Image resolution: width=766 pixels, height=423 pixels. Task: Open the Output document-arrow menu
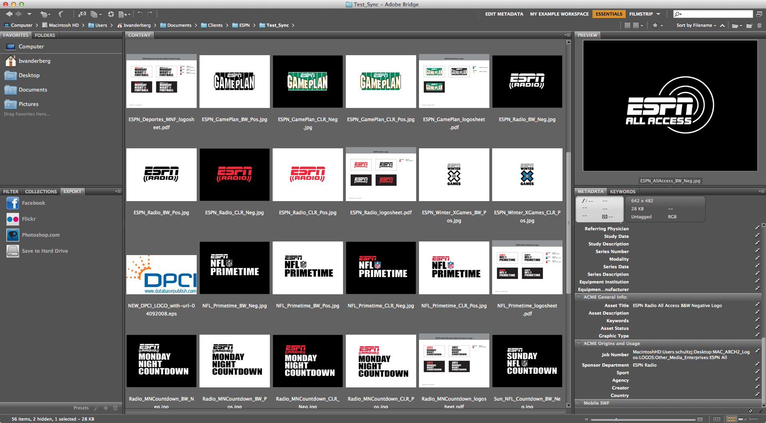click(125, 14)
